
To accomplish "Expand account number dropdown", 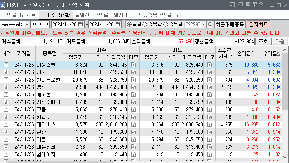I will pos(27,24).
